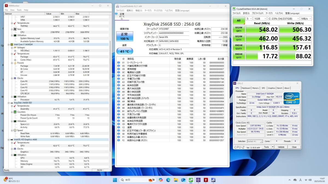Collapse the Intel(R) HD Graphics 4000 node
The image size is (328, 184).
coord(9,140)
